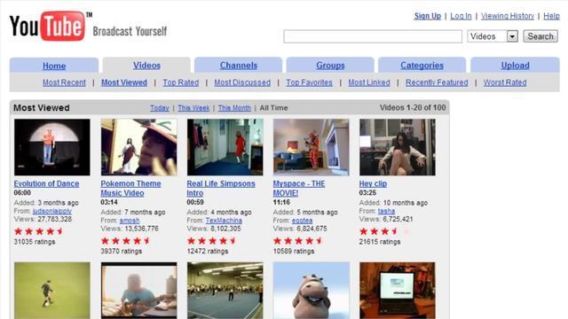
Task: Open the Sign Up link
Action: 428,16
